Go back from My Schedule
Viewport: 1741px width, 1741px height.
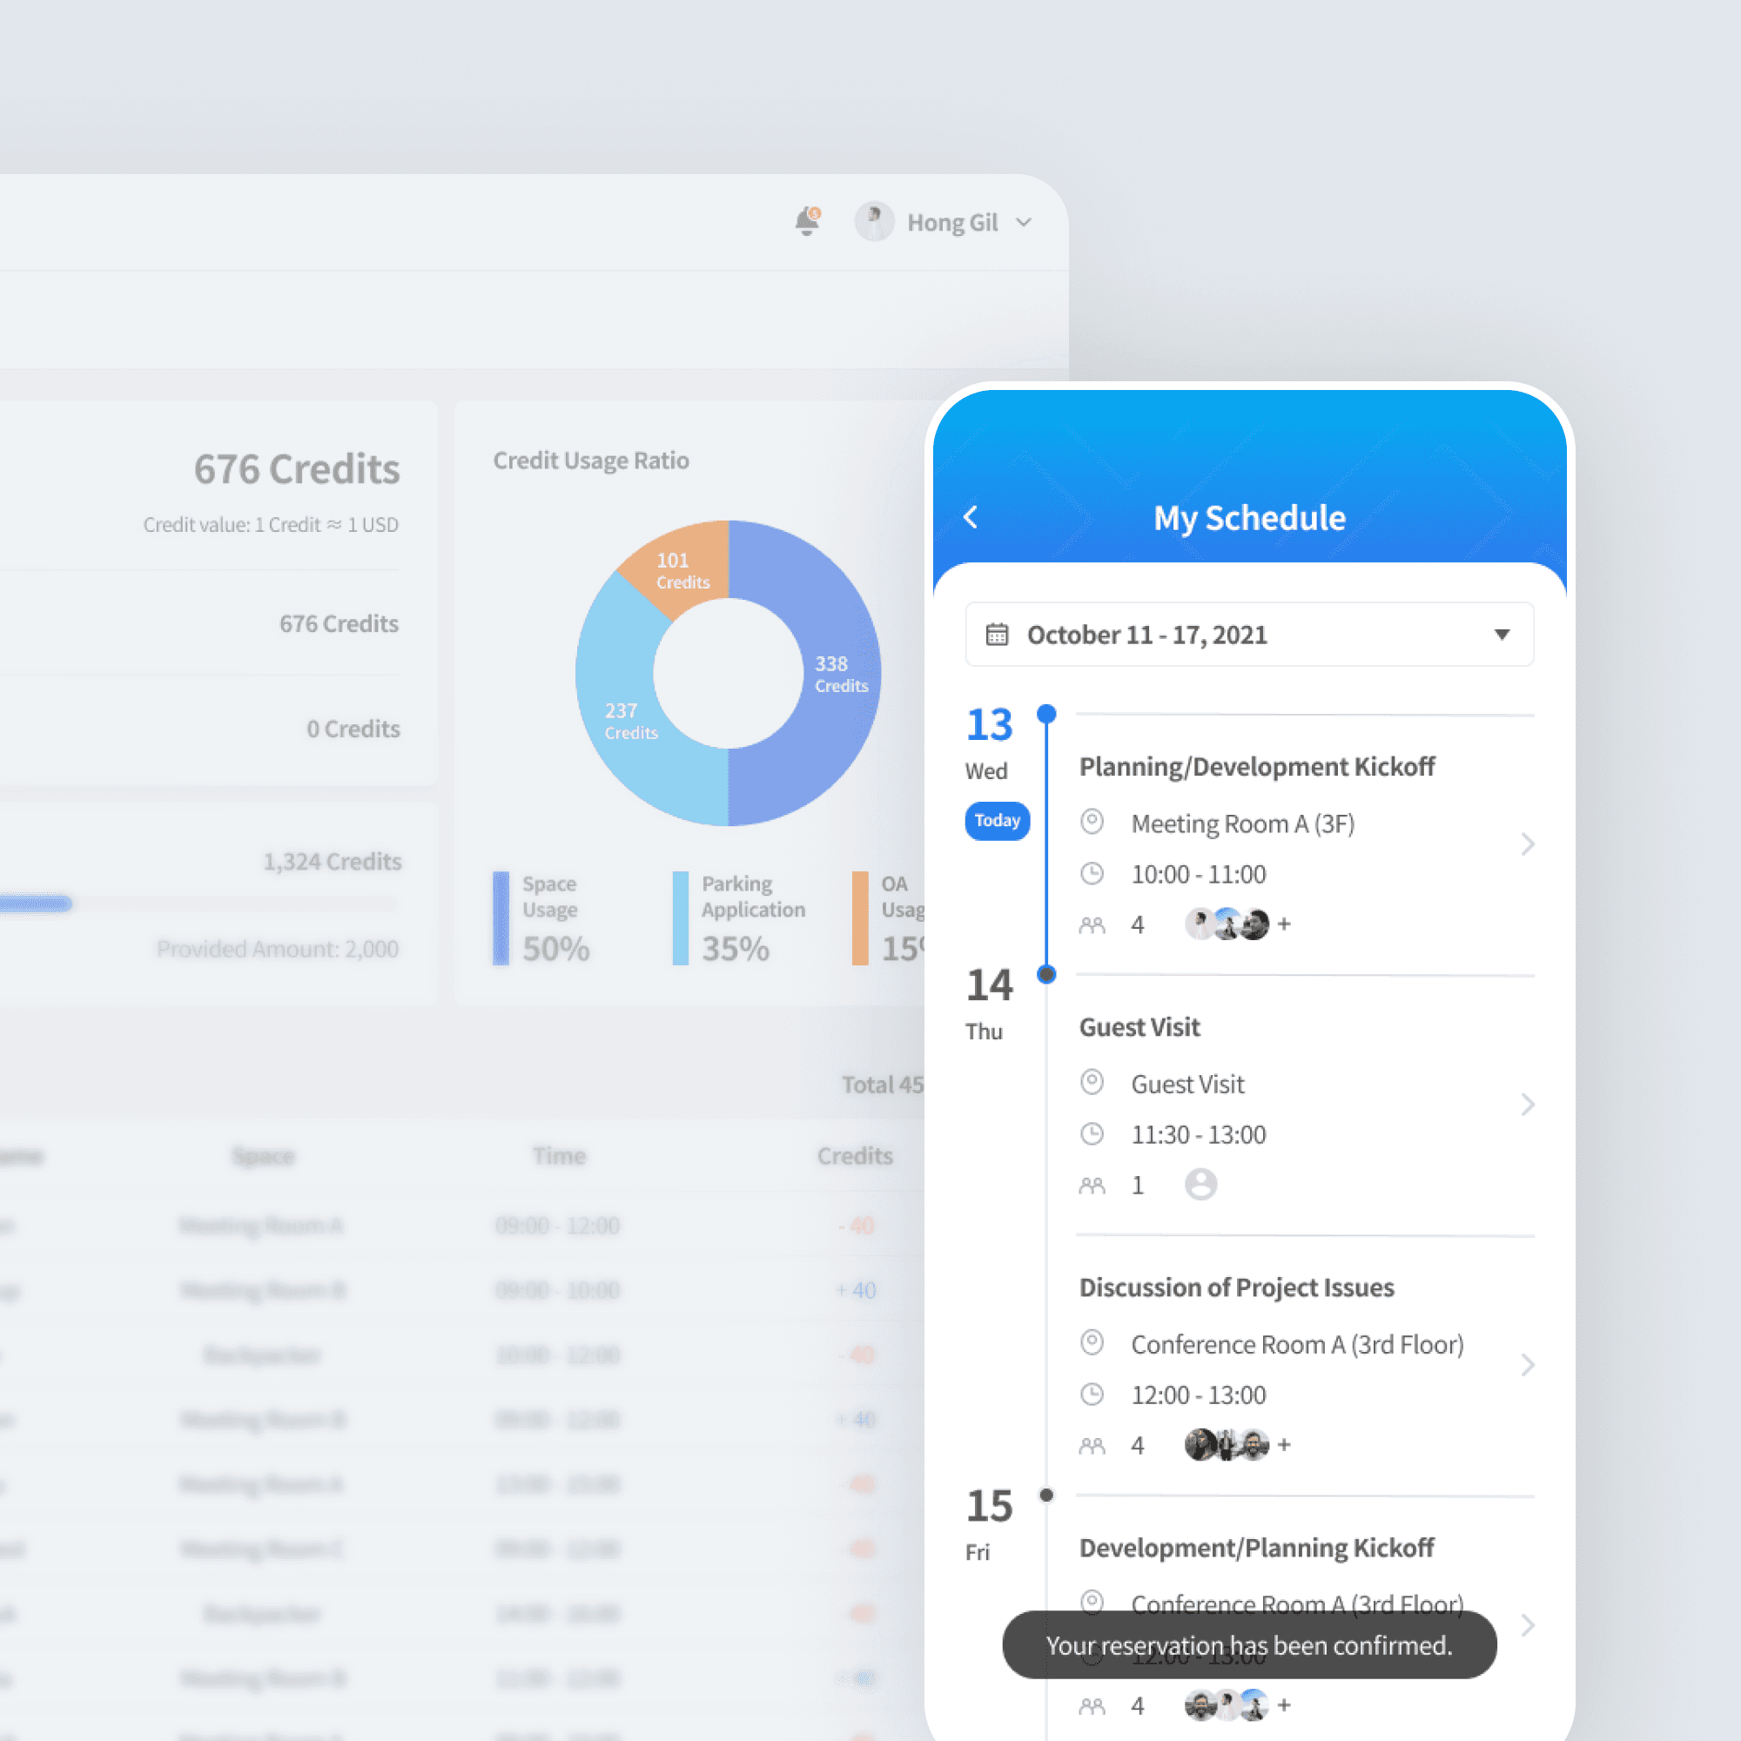coord(971,517)
